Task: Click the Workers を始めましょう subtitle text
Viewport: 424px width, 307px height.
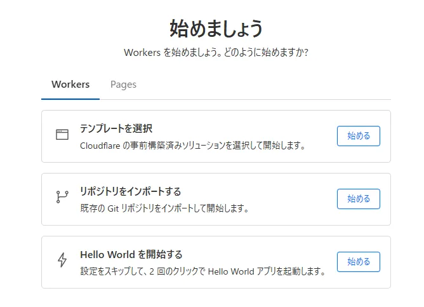Action: coord(216,53)
